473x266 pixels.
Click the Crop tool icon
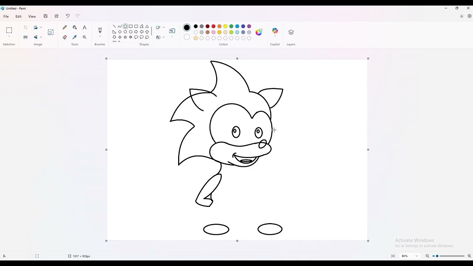[25, 27]
